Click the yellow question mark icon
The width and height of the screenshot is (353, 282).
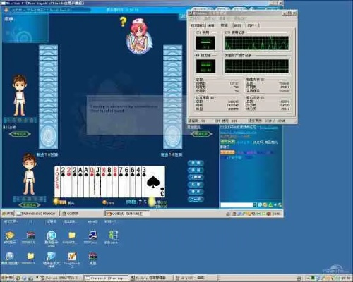(x=123, y=22)
